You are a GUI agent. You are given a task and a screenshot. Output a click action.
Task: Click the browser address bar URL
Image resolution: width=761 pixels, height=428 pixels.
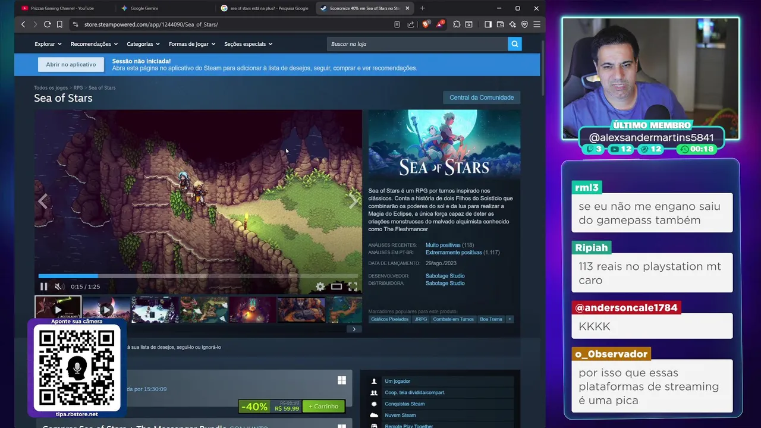(x=151, y=24)
